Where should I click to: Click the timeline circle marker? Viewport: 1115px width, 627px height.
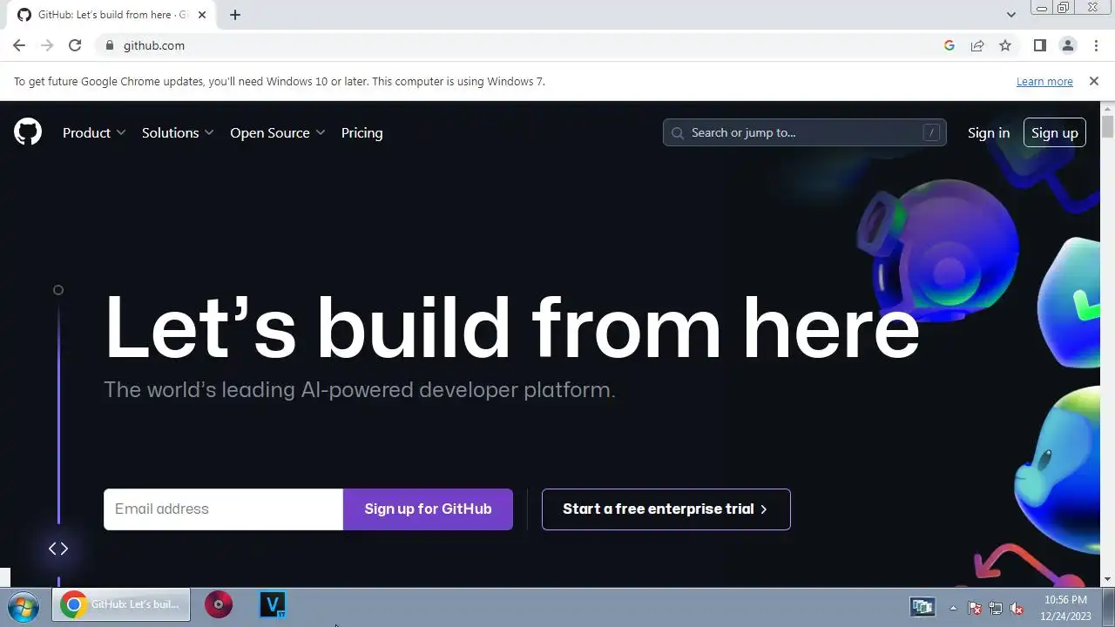click(x=58, y=290)
